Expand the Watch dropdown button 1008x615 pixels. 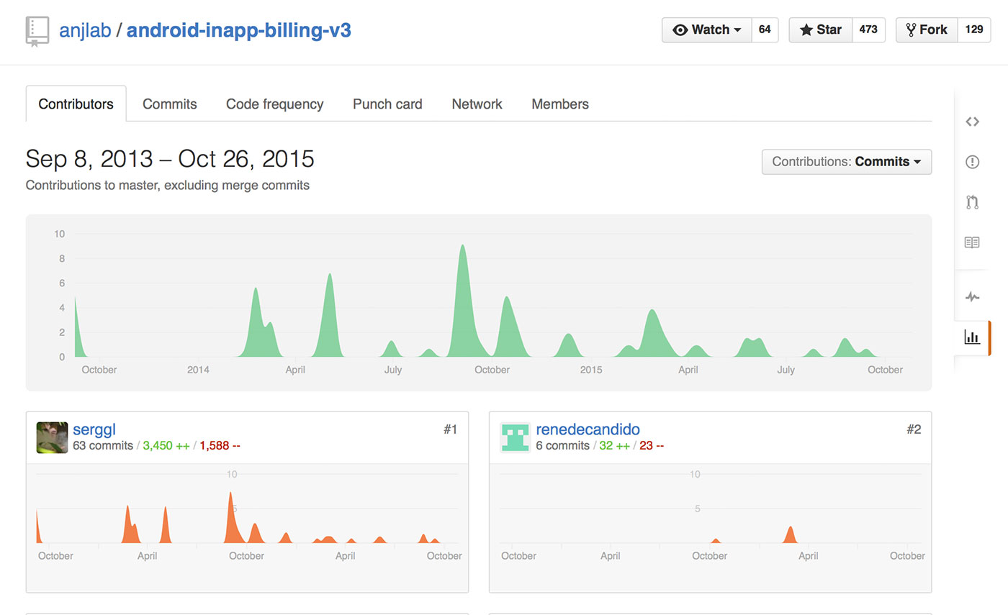tap(706, 29)
